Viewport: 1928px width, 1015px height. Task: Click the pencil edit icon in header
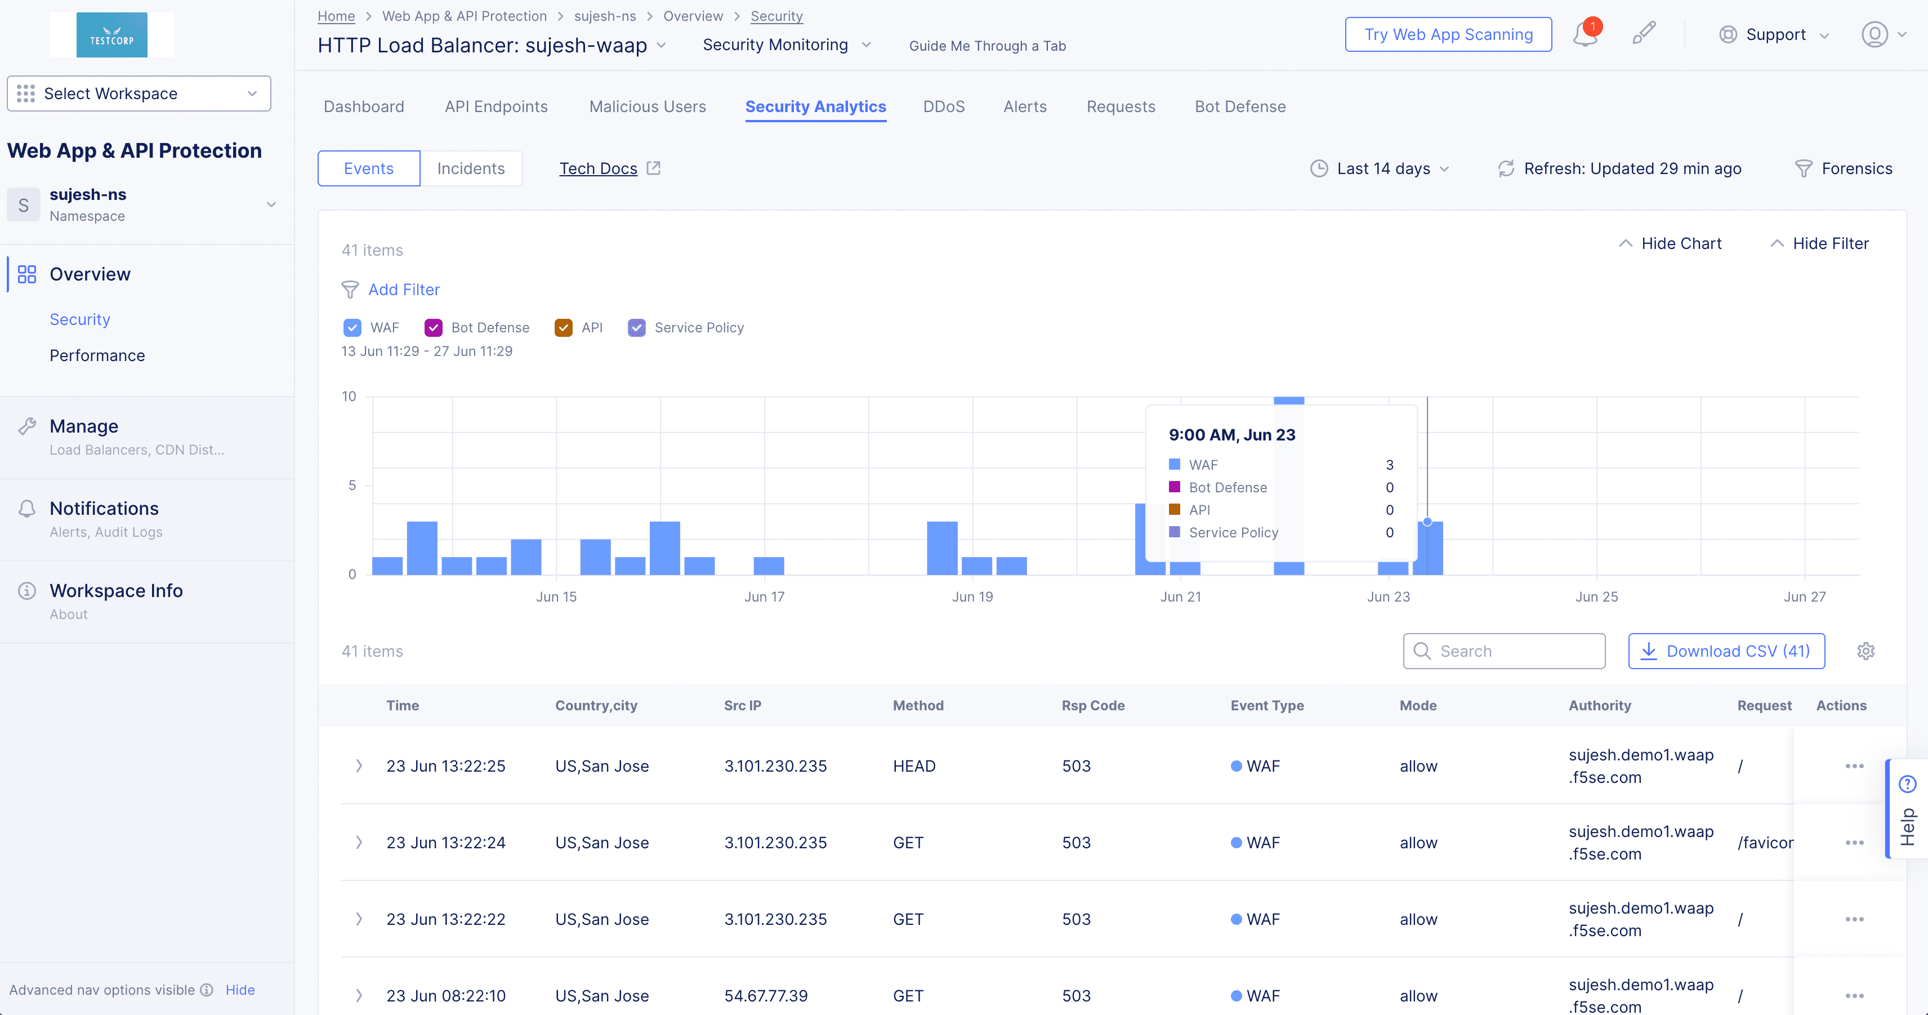(x=1644, y=33)
